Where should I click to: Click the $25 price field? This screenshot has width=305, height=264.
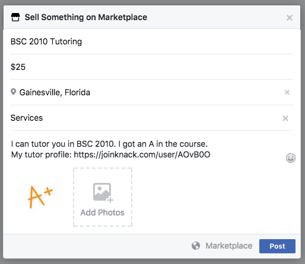click(x=152, y=67)
